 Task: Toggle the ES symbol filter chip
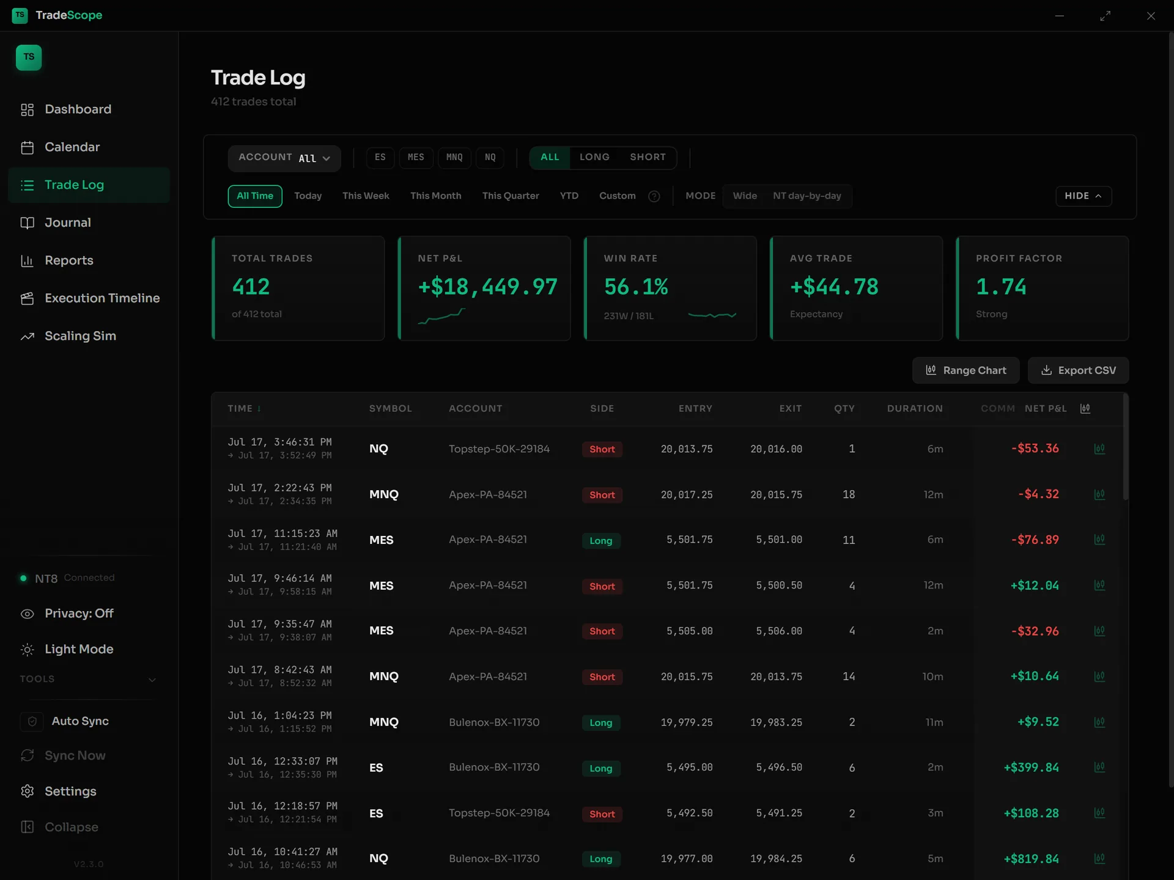[x=380, y=158]
